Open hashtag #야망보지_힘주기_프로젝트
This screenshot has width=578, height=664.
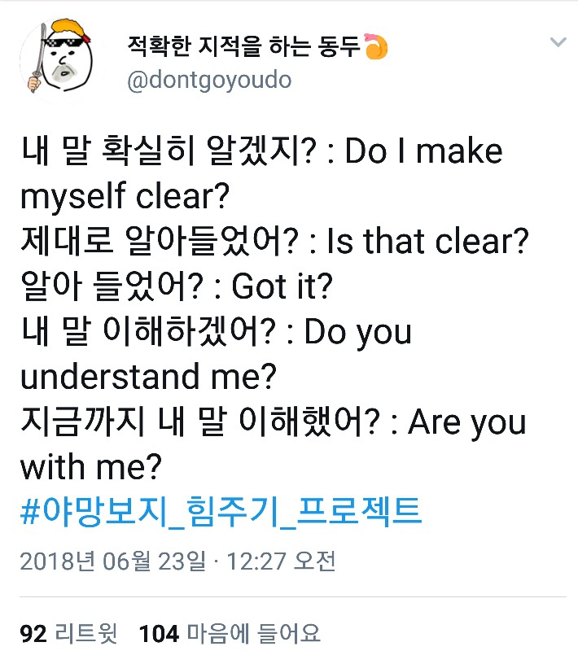(x=220, y=513)
